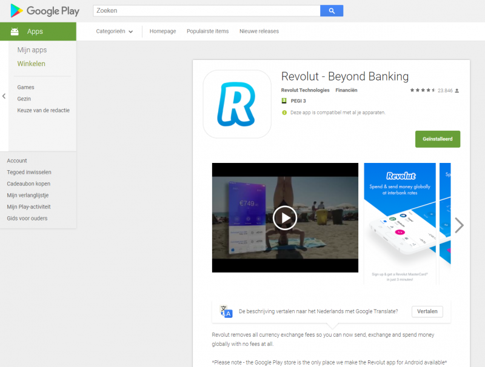Open the Homepage tab
Viewport: 485px width, 367px height.
click(x=162, y=31)
